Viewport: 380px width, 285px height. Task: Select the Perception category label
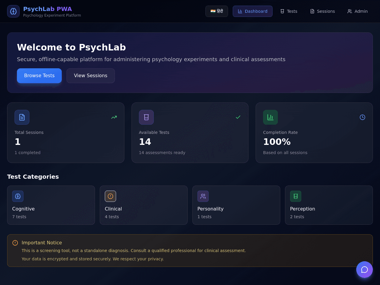click(x=303, y=209)
